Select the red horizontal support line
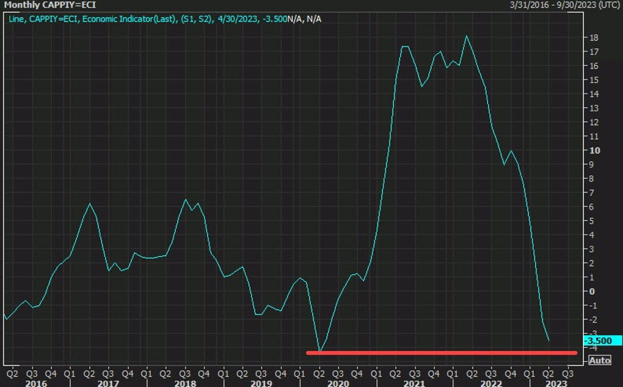 pyautogui.click(x=442, y=352)
